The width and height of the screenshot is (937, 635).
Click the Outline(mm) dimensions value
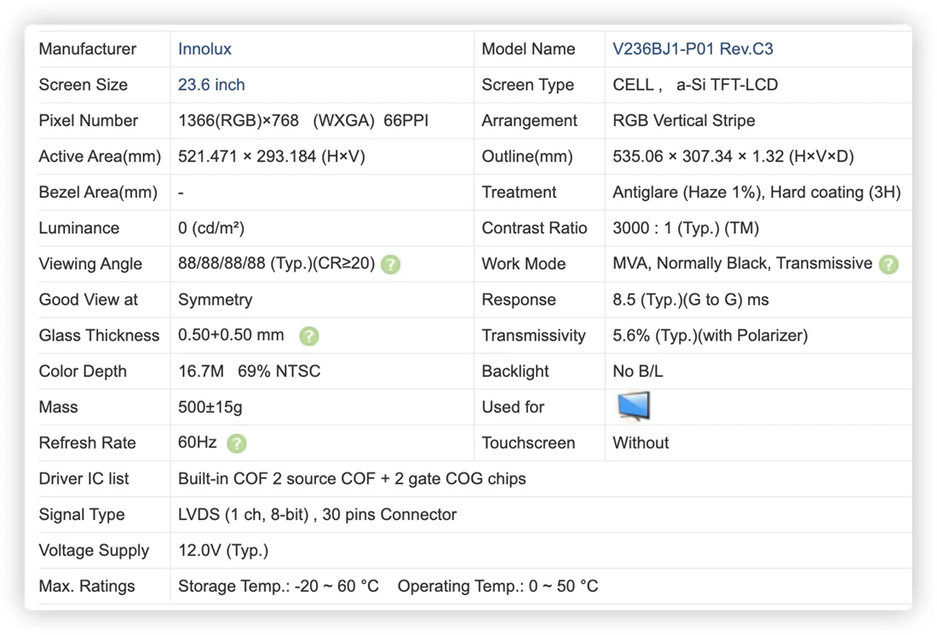pyautogui.click(x=733, y=157)
